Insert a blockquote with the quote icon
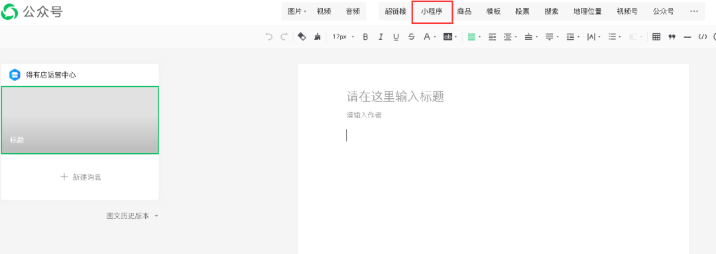This screenshot has width=716, height=254. pyautogui.click(x=672, y=37)
